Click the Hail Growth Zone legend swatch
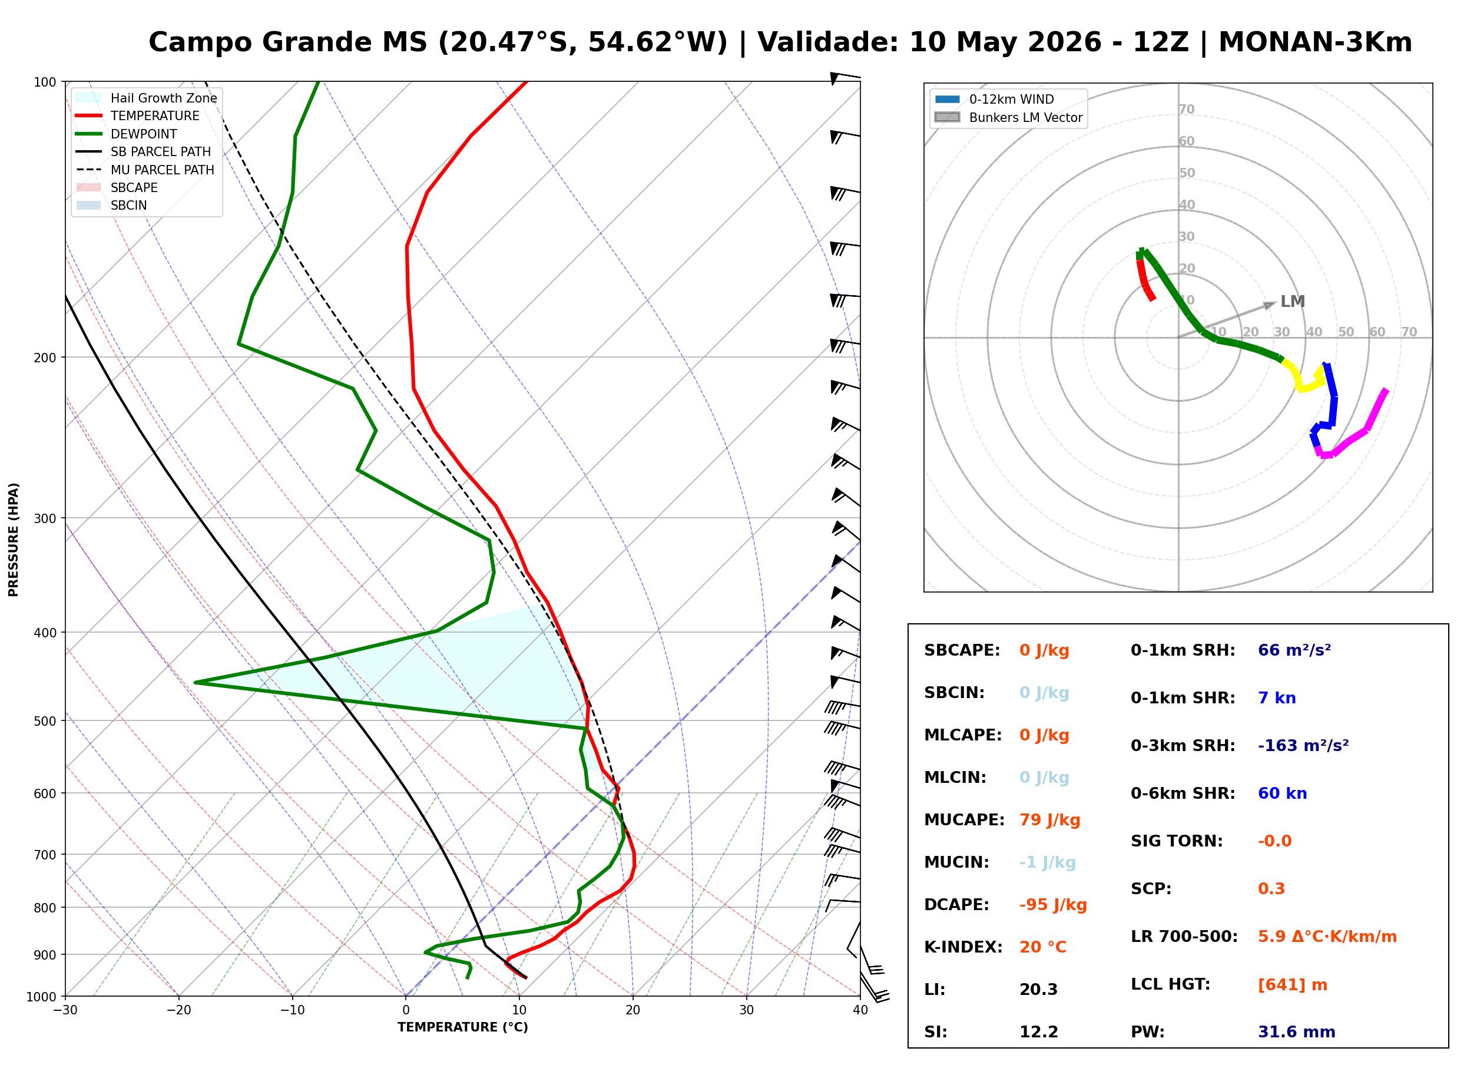The image size is (1457, 1078). coord(89,98)
